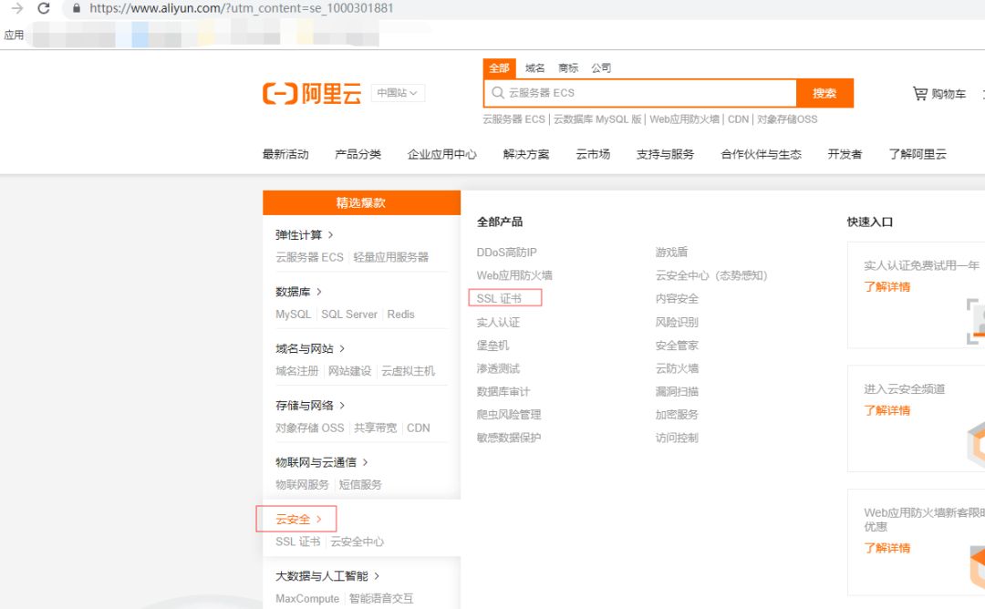The image size is (985, 609).
Task: Open the 渗透测试 product link
Action: pyautogui.click(x=498, y=368)
